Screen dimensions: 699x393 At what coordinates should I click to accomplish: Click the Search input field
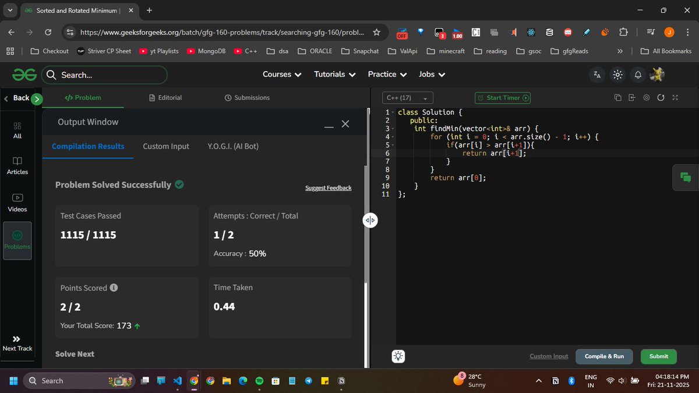coord(105,75)
